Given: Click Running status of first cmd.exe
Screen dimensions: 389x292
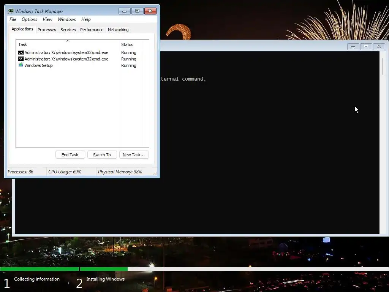Looking at the screenshot, I should (128, 52).
